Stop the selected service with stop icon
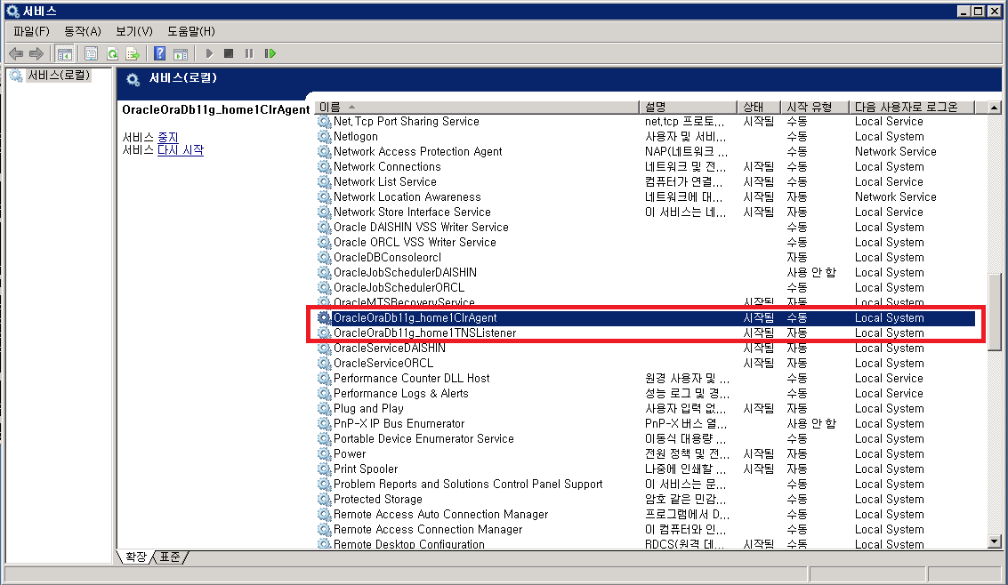Image resolution: width=1008 pixels, height=585 pixels. click(x=229, y=53)
